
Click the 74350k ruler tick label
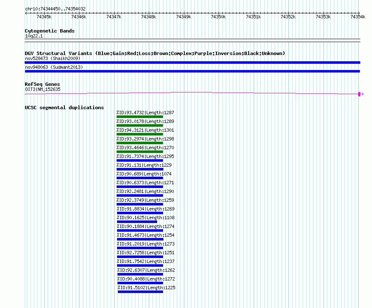(x=218, y=17)
